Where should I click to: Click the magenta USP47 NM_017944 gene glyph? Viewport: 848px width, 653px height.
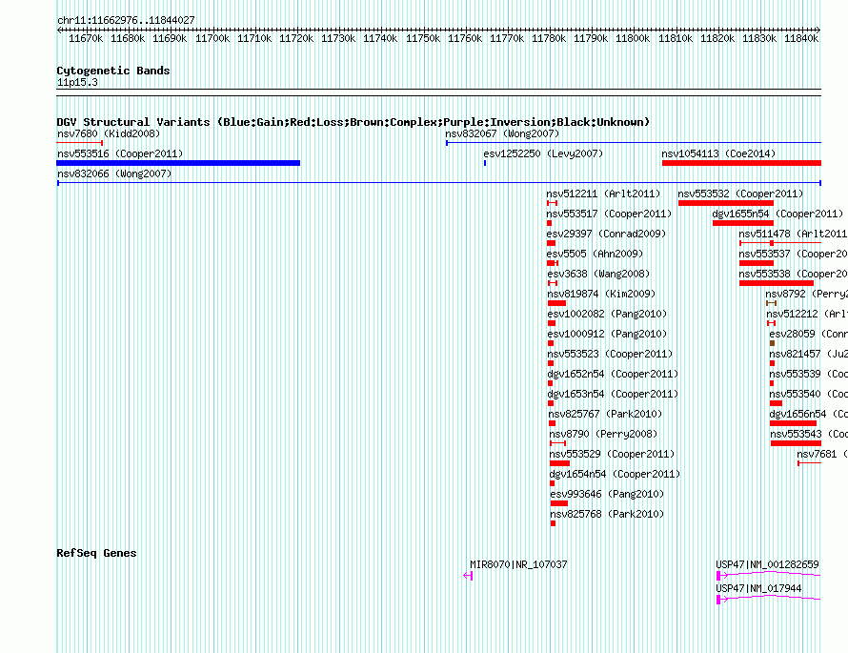click(x=769, y=599)
